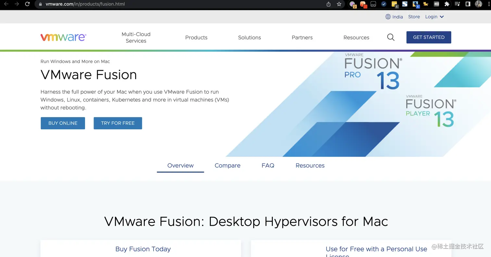This screenshot has width=491, height=257.
Task: Switch to the FAQ tab
Action: (x=268, y=165)
